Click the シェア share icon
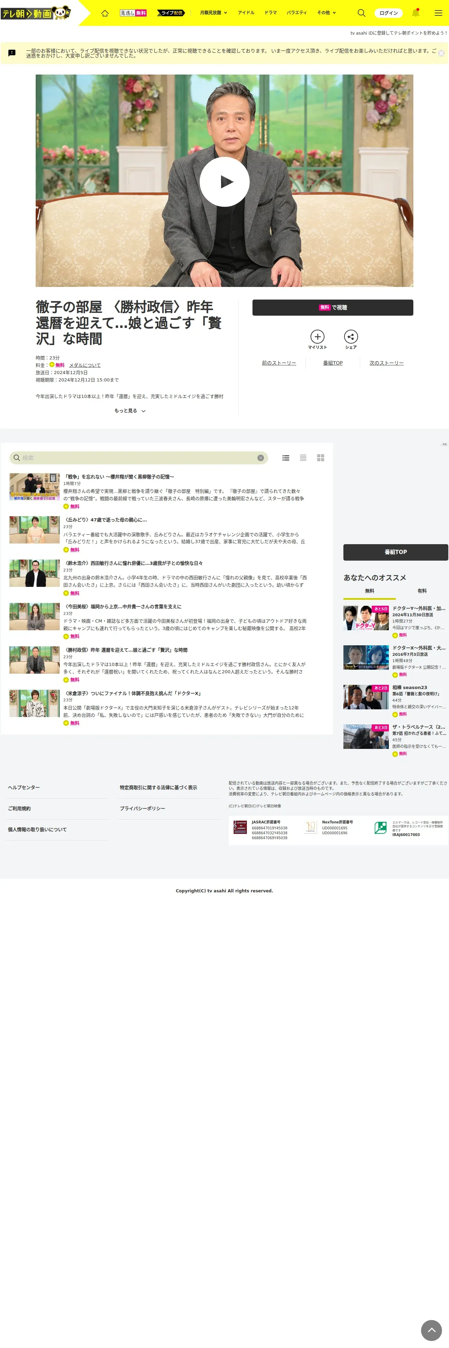Viewport: 449px width, 1348px height. (x=351, y=339)
